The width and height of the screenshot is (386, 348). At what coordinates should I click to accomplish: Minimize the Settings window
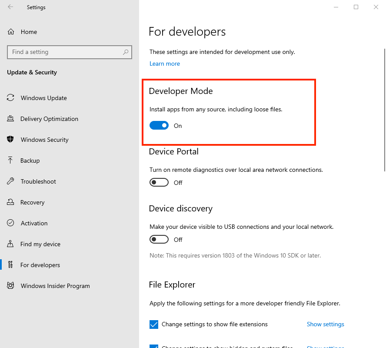click(x=336, y=7)
